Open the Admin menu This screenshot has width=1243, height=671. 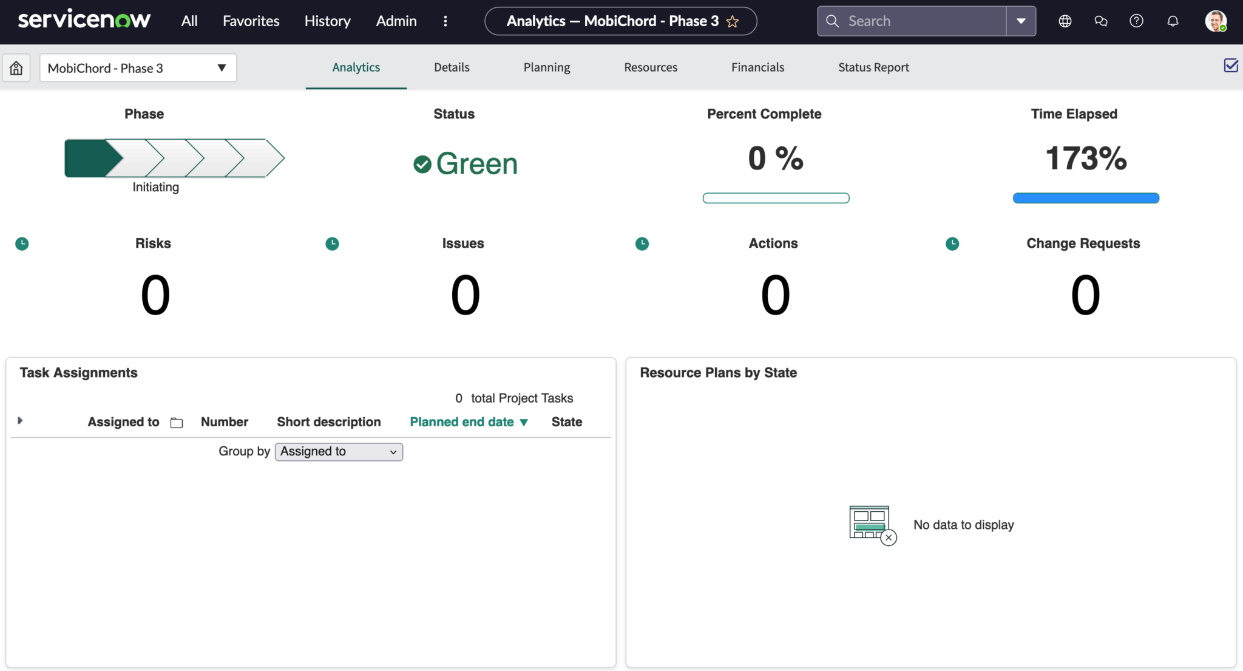[x=396, y=21]
